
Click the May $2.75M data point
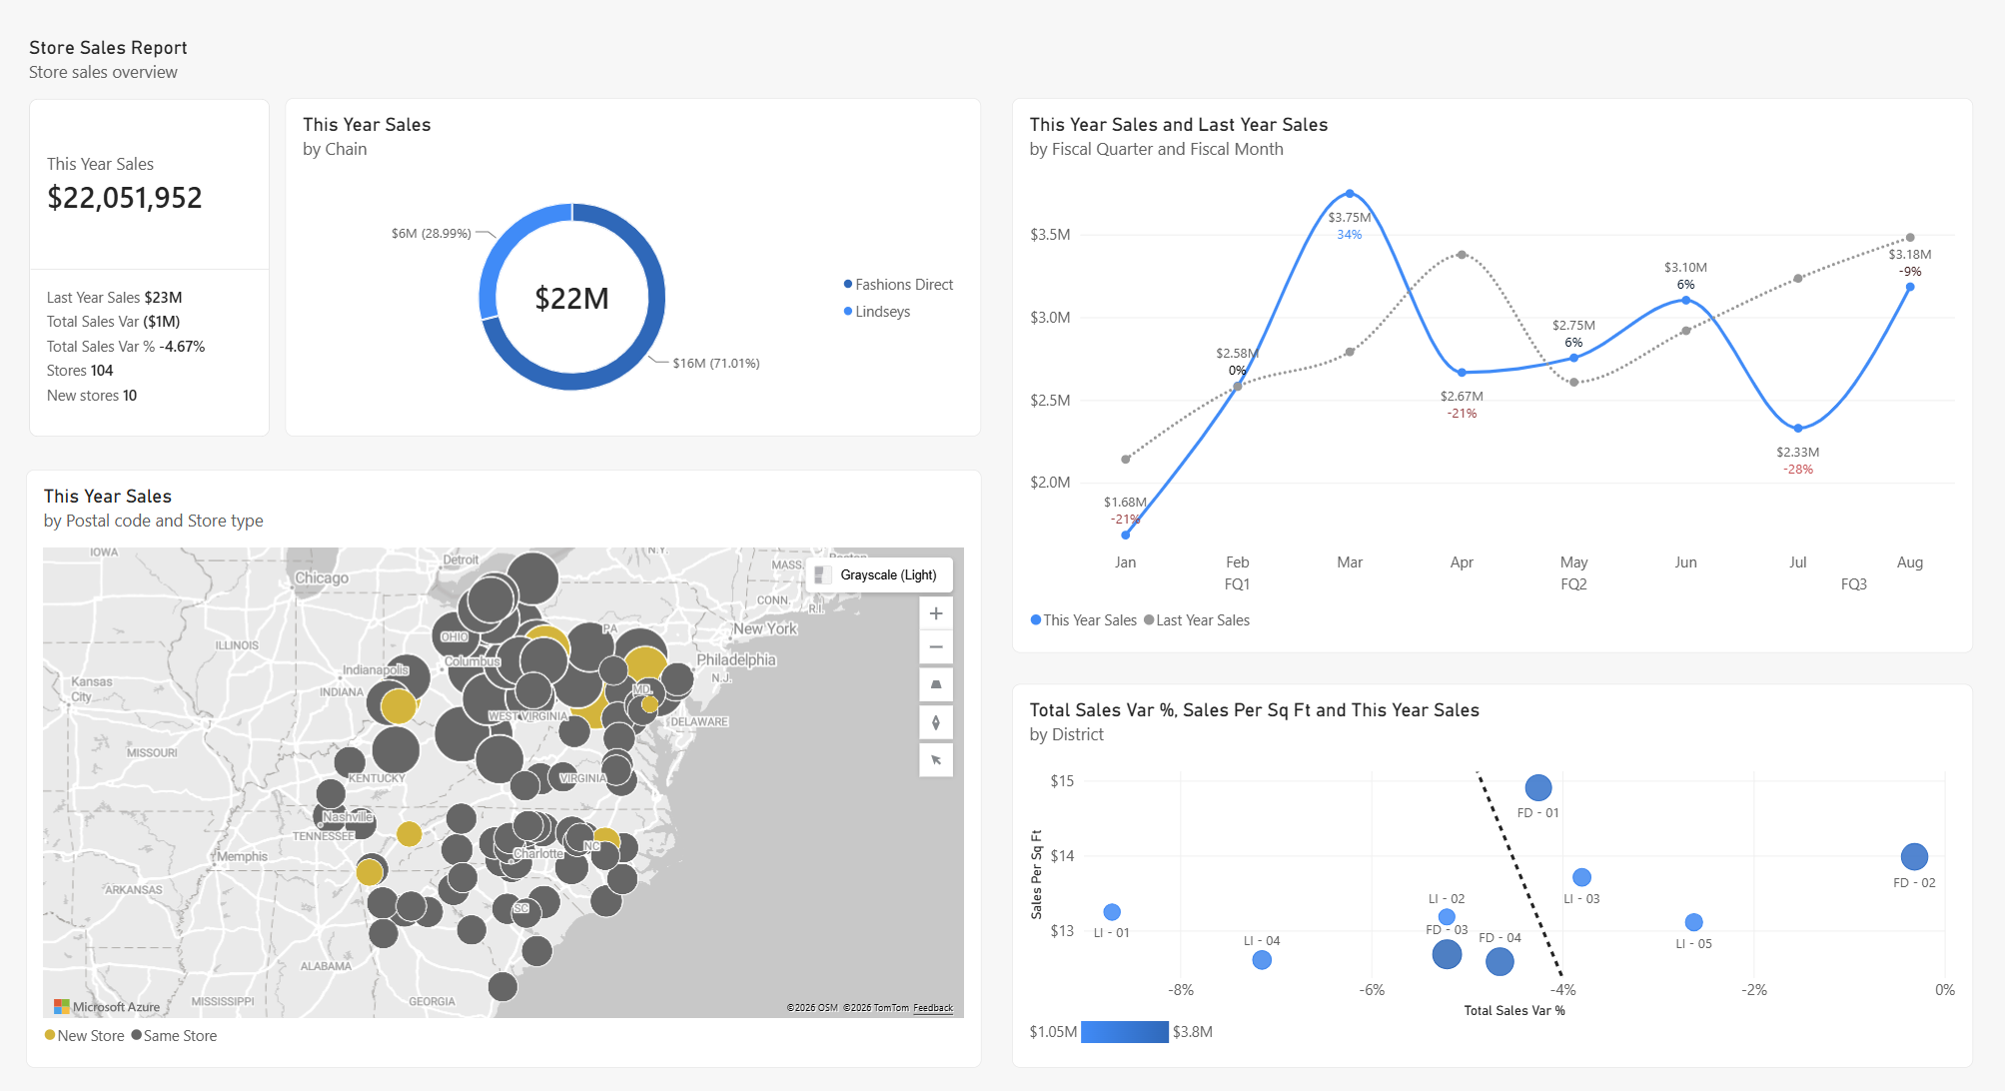1574,358
